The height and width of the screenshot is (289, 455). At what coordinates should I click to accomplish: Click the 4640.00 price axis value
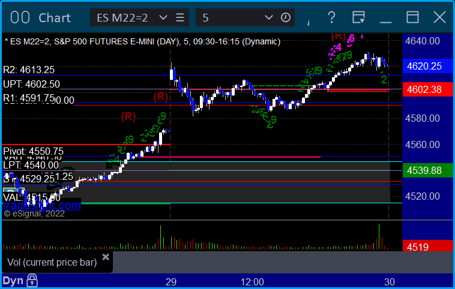(422, 41)
